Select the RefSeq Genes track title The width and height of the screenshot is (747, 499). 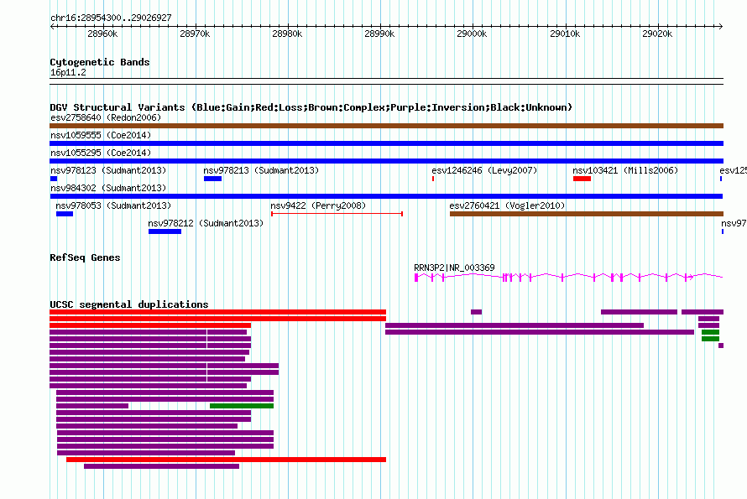(x=85, y=257)
